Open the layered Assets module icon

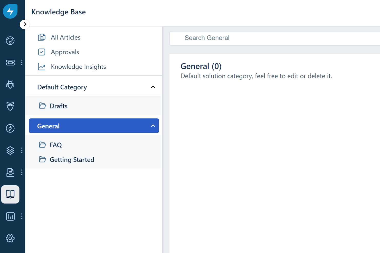10,150
